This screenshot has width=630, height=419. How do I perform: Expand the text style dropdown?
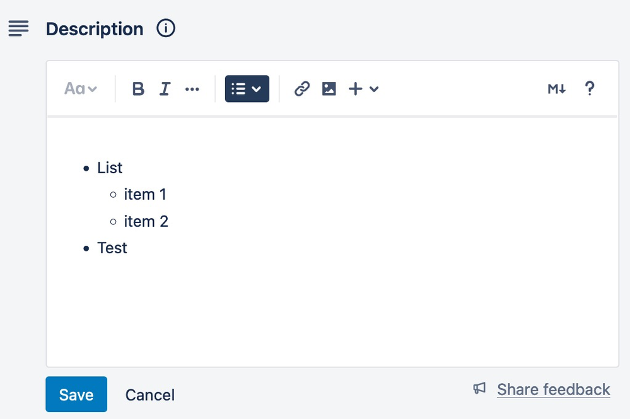tap(81, 89)
